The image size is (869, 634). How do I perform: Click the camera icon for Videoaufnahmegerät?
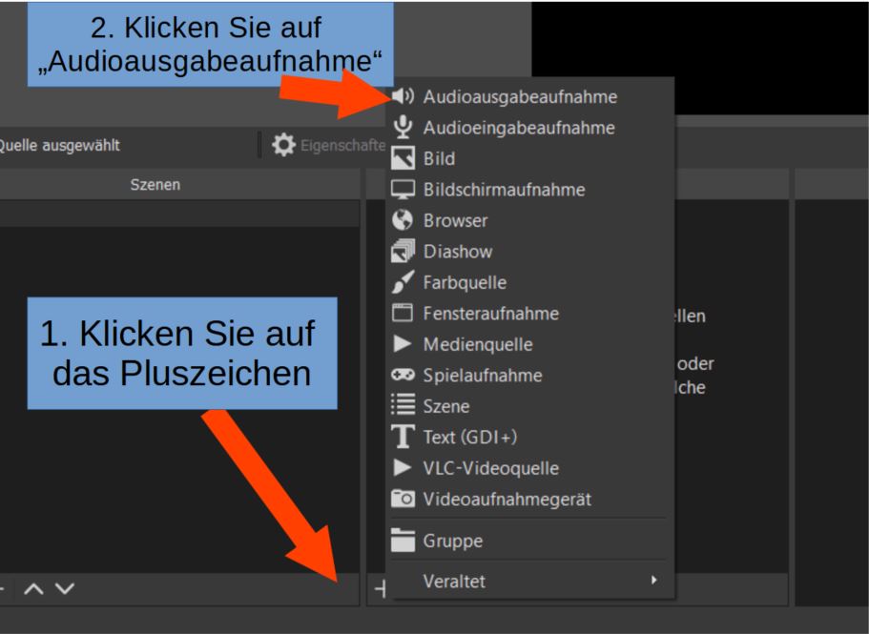coord(403,500)
